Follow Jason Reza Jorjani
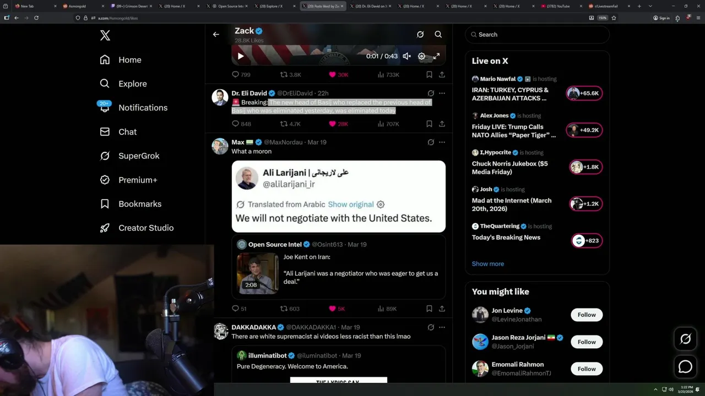Image resolution: width=705 pixels, height=396 pixels. click(587, 342)
